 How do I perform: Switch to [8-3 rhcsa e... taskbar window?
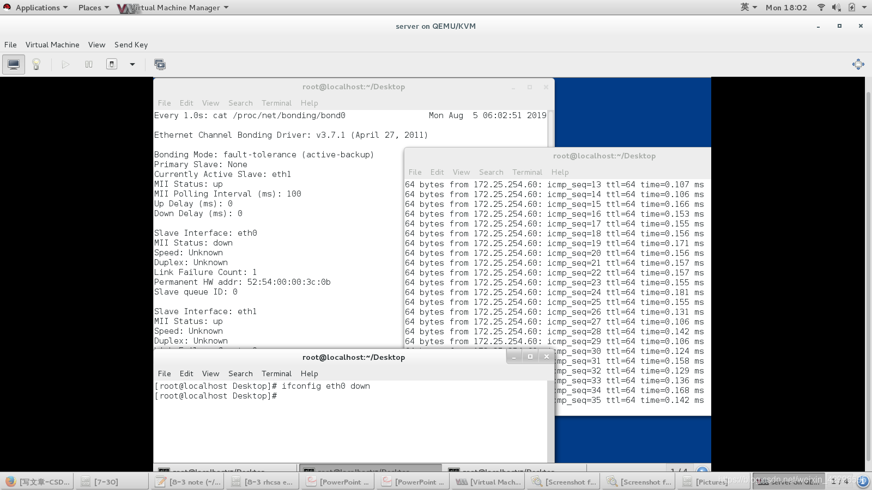(262, 482)
